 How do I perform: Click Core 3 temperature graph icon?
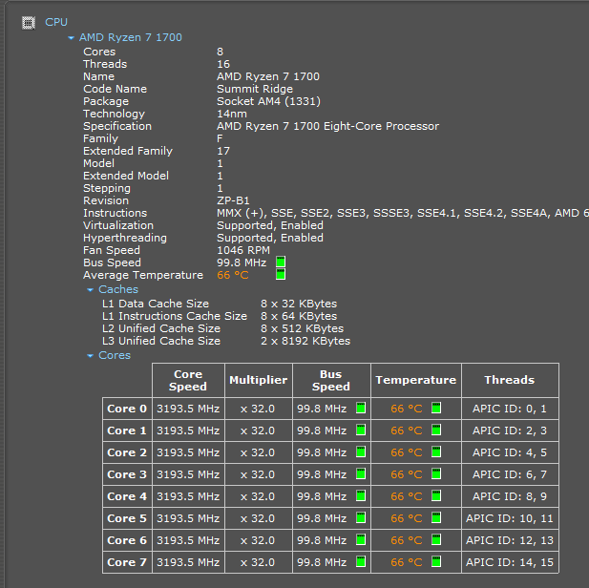[436, 473]
